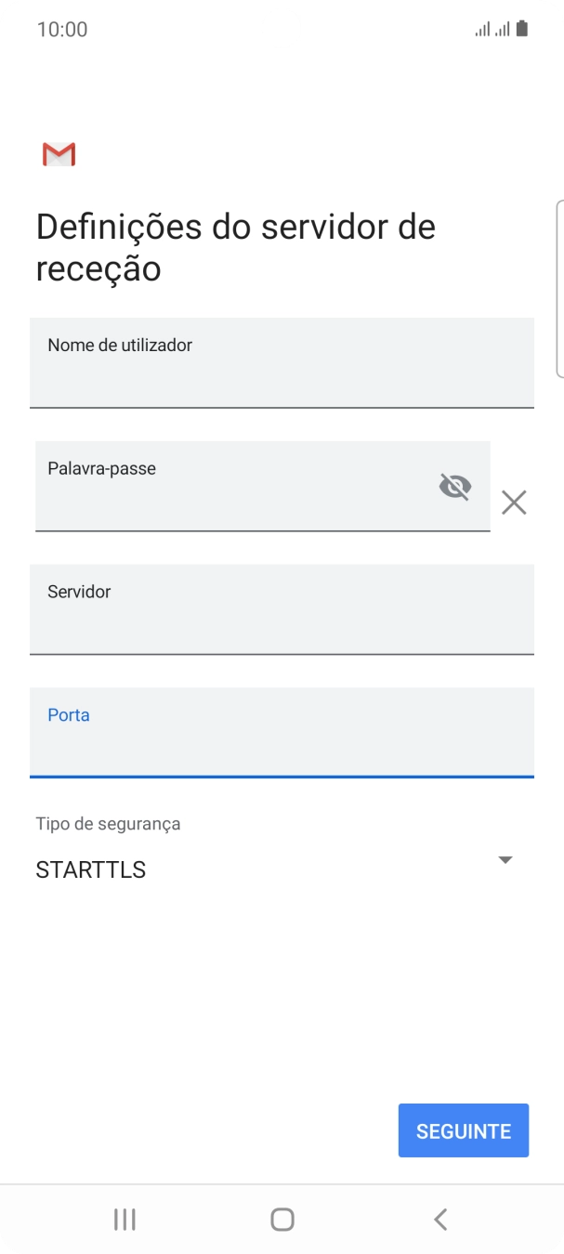Tap the dropdown arrow next to STARTTLS
564x1254 pixels.
tap(505, 859)
